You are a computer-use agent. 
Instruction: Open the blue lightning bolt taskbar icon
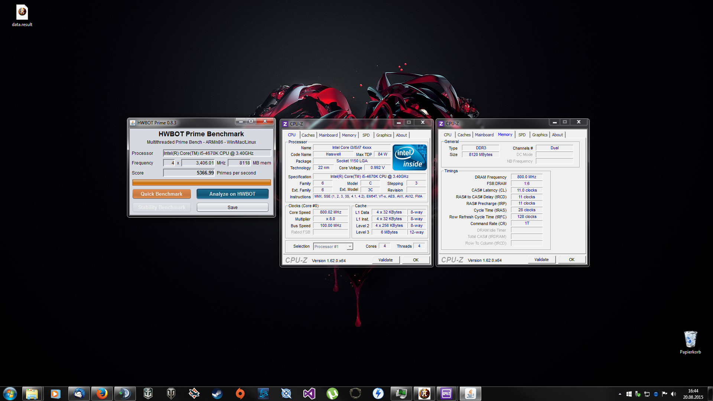click(378, 394)
